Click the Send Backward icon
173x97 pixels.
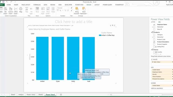pyautogui.click(x=84, y=11)
